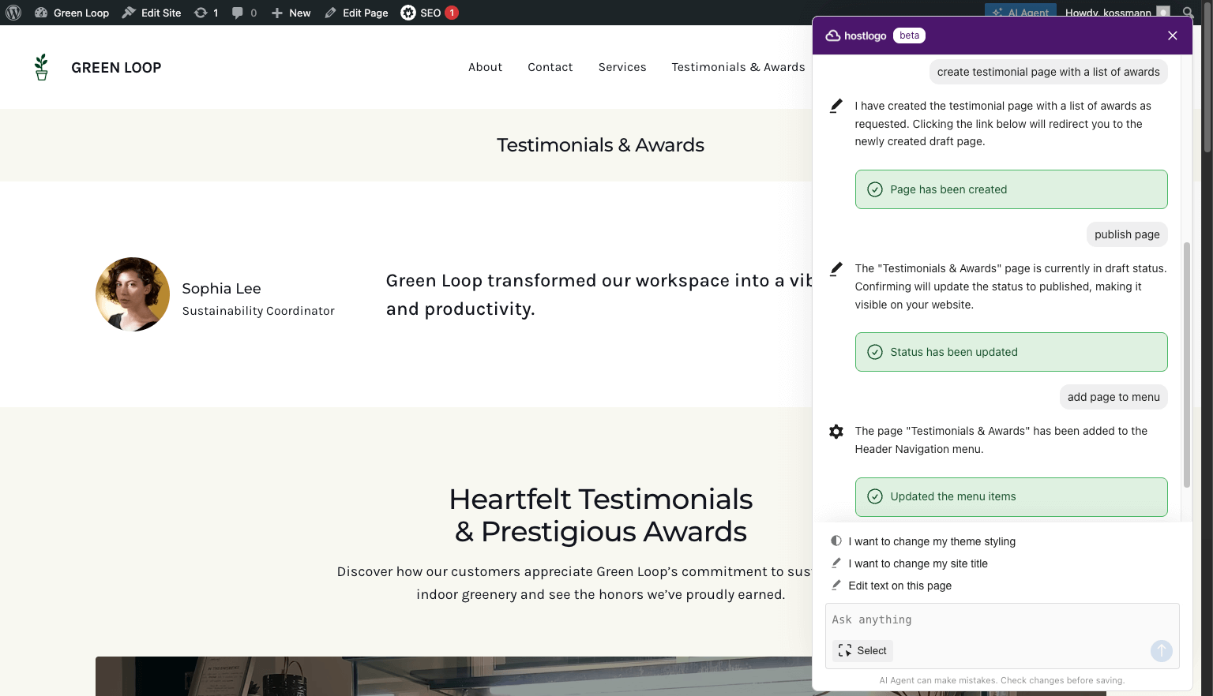Open Testimonials & Awards nav link
The width and height of the screenshot is (1213, 696).
click(x=738, y=67)
